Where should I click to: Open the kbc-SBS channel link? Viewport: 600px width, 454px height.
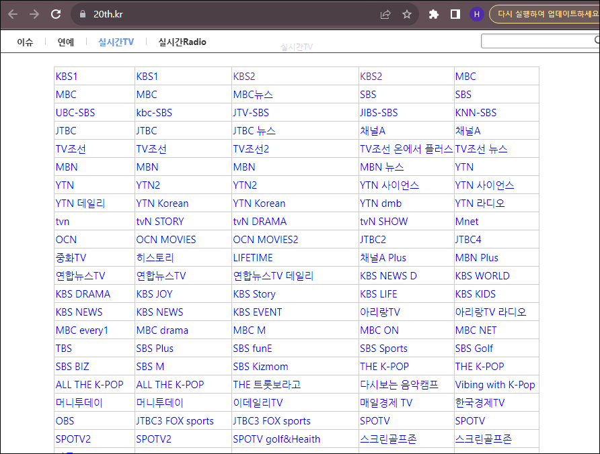154,113
